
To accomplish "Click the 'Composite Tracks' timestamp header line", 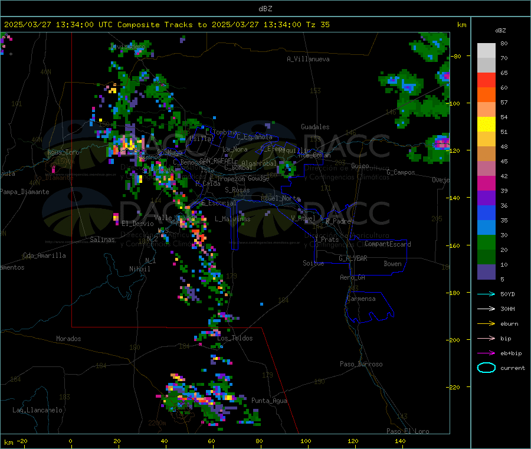I will pyautogui.click(x=167, y=25).
